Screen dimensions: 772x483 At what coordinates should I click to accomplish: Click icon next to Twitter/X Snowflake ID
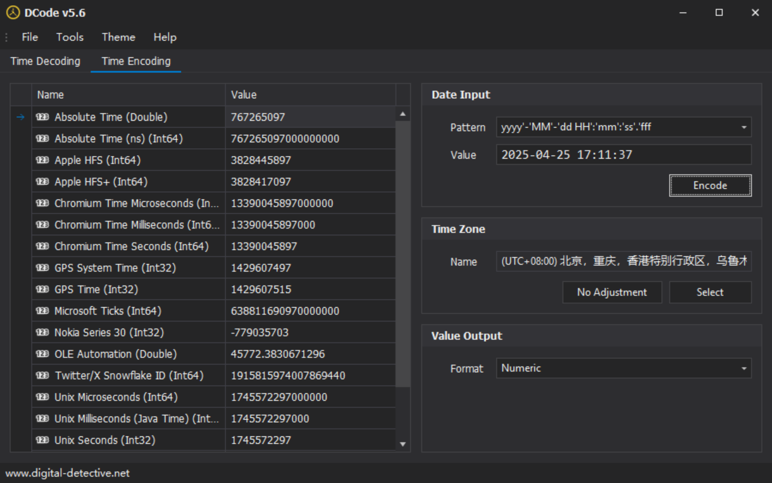tap(42, 376)
